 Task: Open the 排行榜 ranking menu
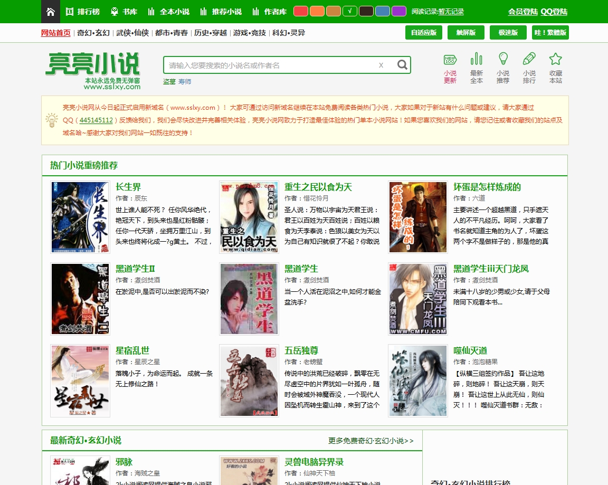[83, 12]
